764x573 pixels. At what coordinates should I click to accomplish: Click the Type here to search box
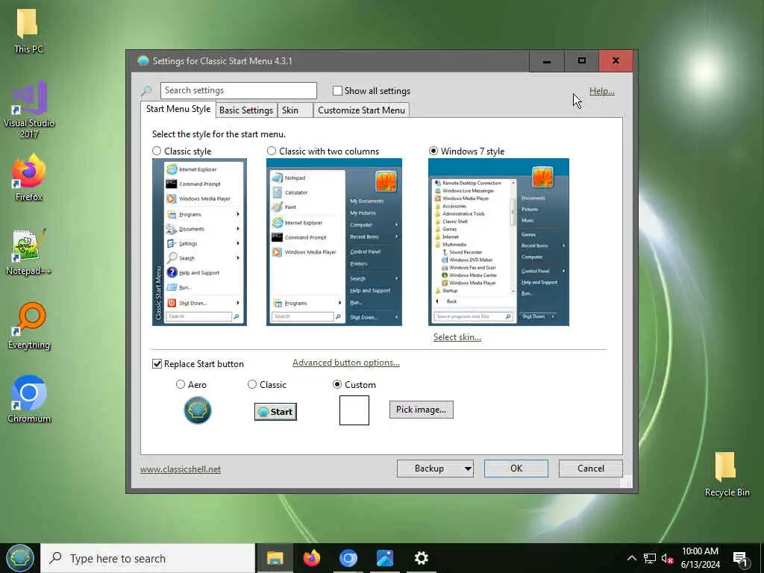[x=148, y=558]
